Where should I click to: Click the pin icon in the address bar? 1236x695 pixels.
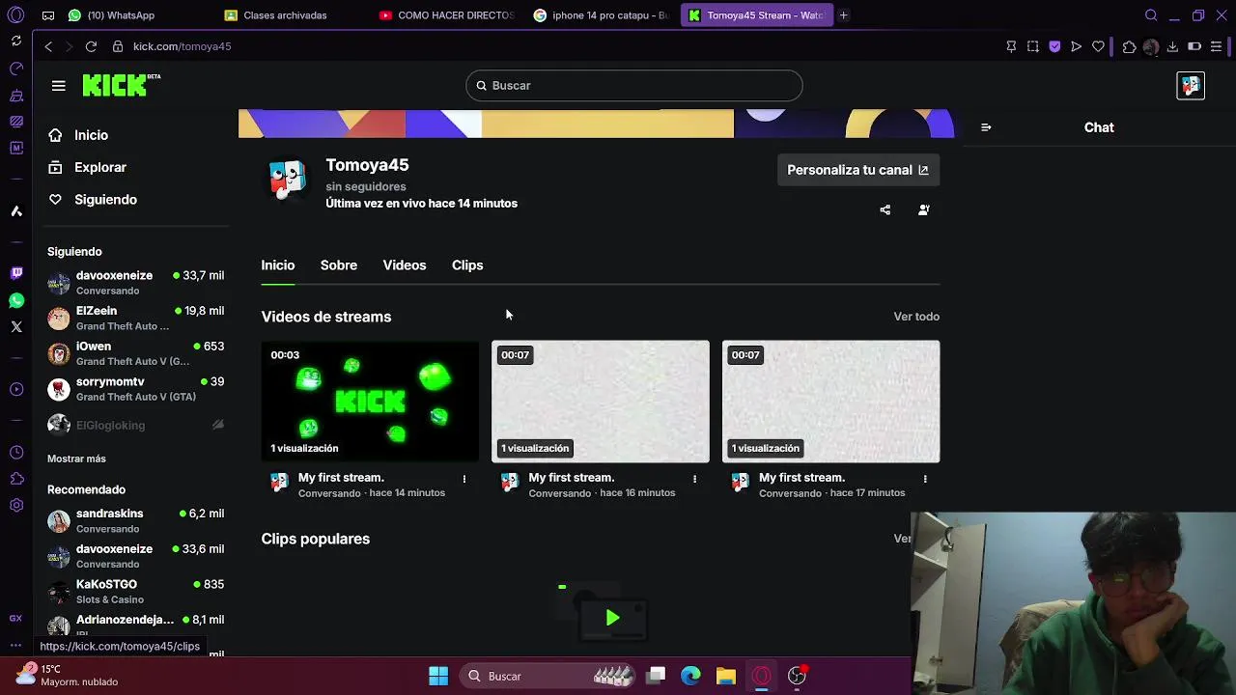(1011, 46)
